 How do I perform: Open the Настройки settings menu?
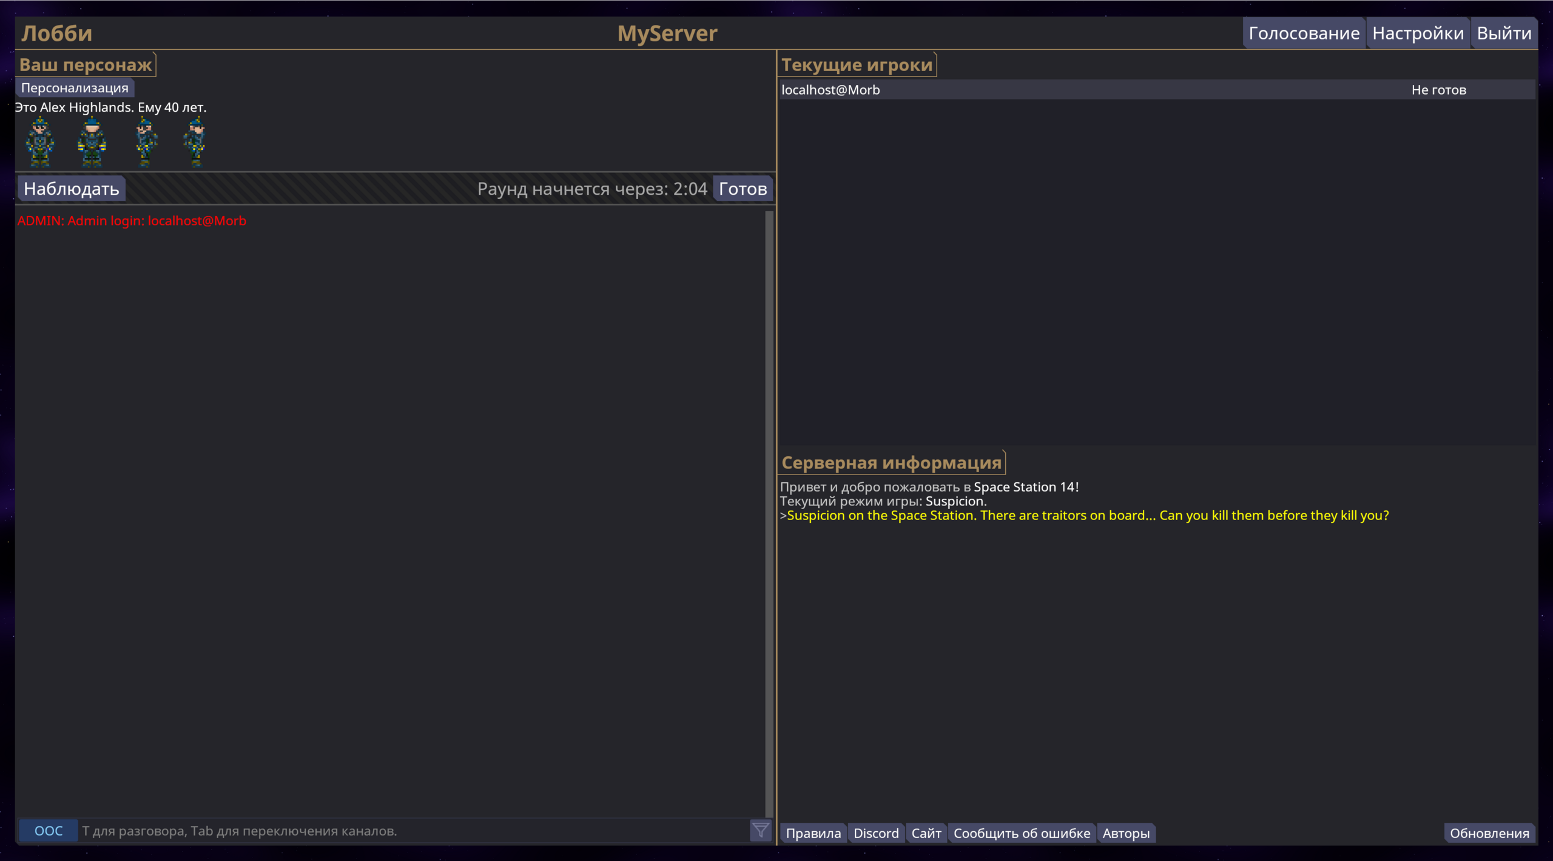click(x=1417, y=33)
